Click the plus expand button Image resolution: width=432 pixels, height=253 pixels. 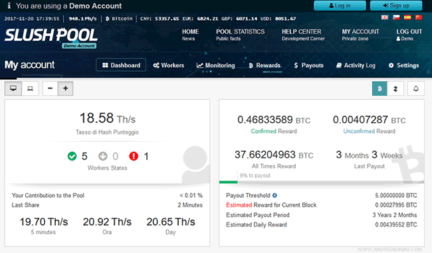66,89
